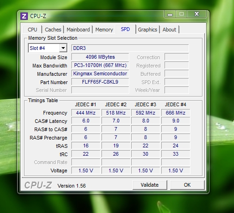
Task: Click the empty Registered field
Action: point(177,65)
